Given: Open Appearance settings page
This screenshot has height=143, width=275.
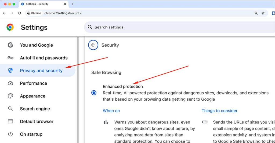Looking at the screenshot, I should point(32,96).
